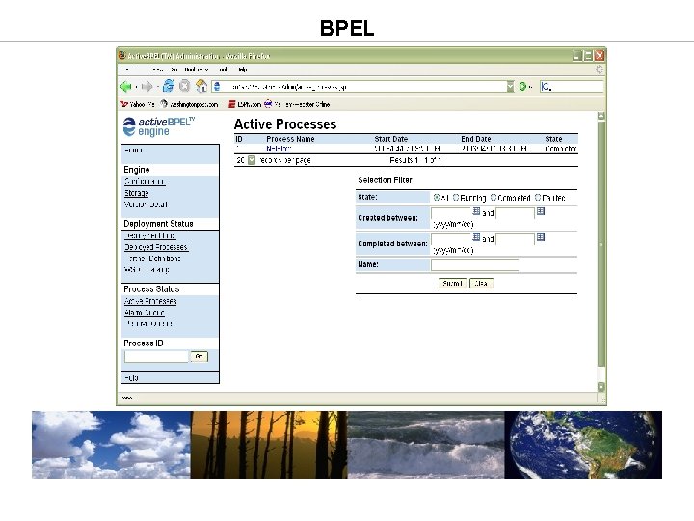Viewport: 694px width, 521px height.
Task: Open the Configuration link under Engine
Action: click(x=145, y=181)
